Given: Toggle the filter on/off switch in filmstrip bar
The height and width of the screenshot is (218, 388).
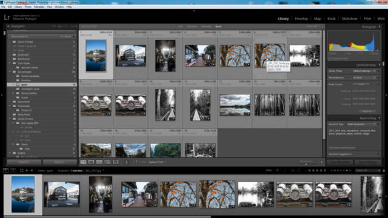Looking at the screenshot, I should click(384, 170).
